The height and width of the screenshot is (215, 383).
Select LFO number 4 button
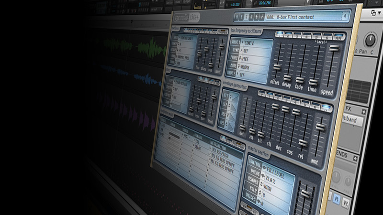pos(306,36)
